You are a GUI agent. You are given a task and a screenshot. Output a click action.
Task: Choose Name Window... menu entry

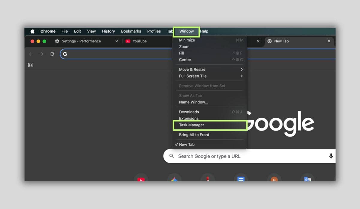[209, 102]
